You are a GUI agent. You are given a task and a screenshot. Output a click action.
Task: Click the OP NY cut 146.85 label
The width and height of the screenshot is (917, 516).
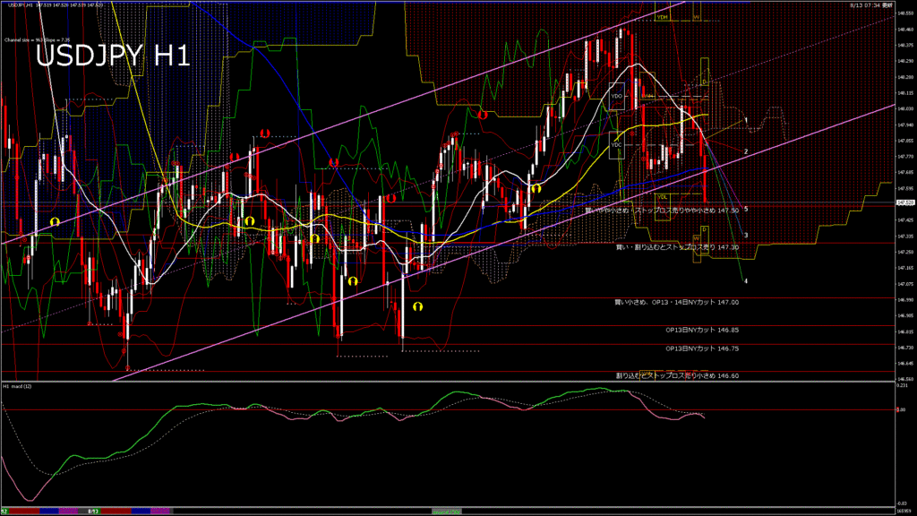coord(702,330)
